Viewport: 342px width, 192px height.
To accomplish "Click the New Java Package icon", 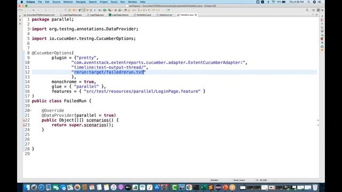I will click(115, 10).
